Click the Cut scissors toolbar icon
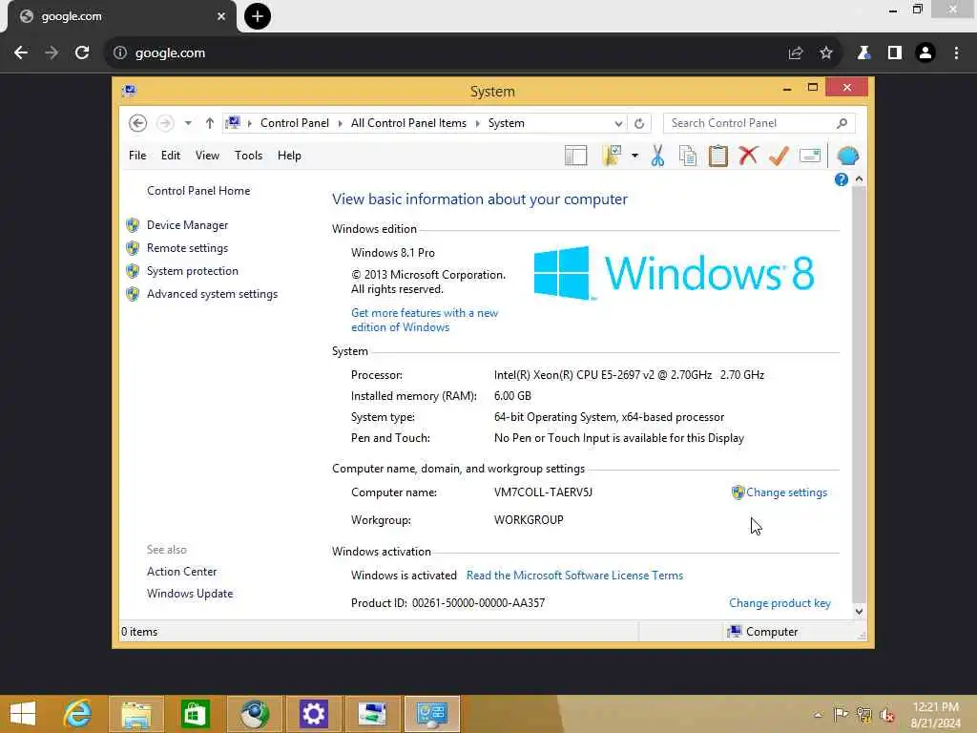 tap(657, 156)
